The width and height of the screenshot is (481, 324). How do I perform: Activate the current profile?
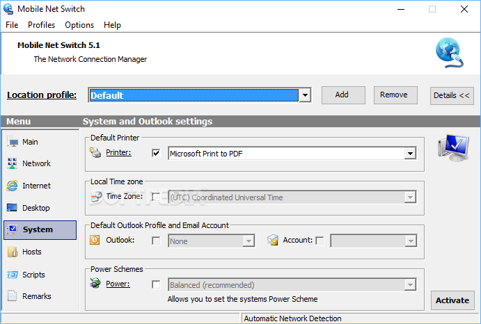452,300
